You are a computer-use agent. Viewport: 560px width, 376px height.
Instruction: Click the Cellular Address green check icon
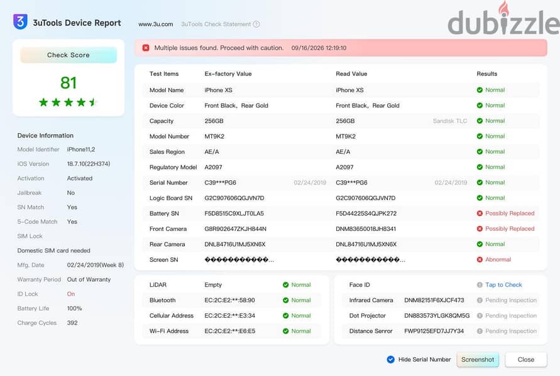point(285,315)
